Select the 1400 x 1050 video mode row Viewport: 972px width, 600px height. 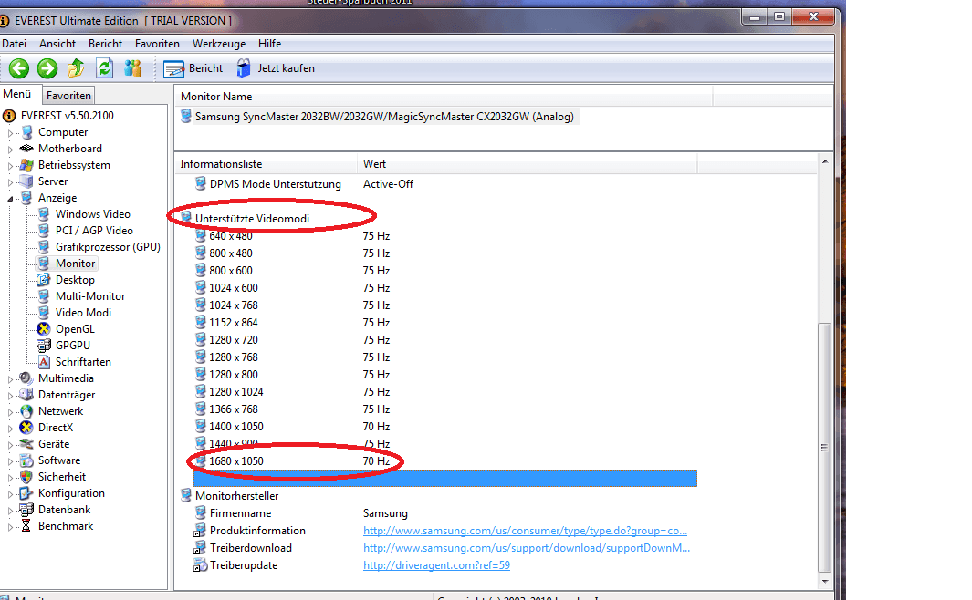pyautogui.click(x=444, y=427)
